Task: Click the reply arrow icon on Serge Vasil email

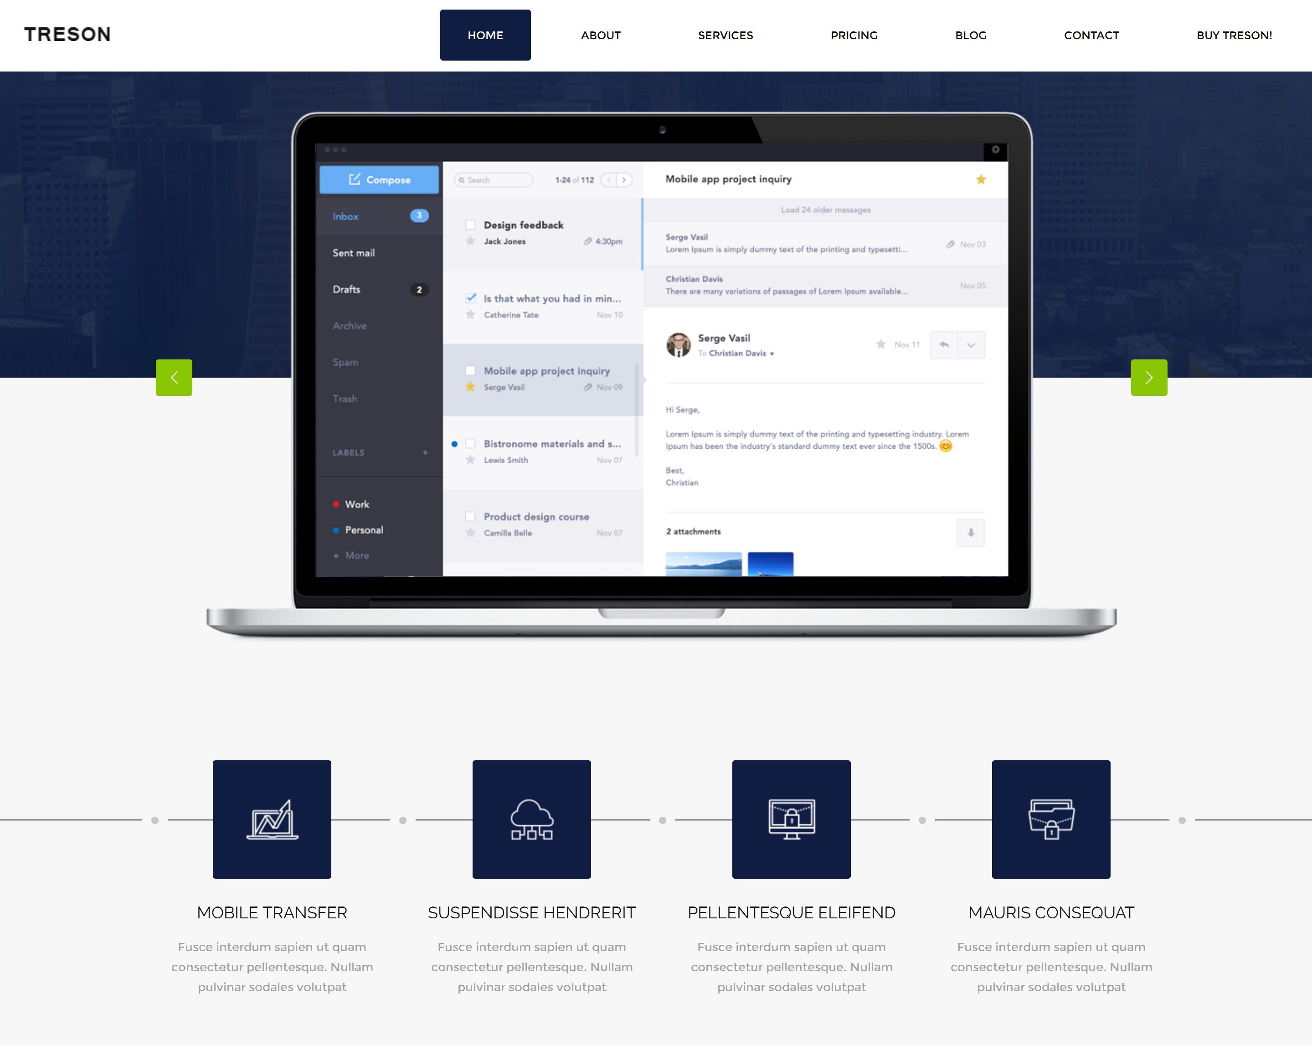Action: click(x=943, y=344)
